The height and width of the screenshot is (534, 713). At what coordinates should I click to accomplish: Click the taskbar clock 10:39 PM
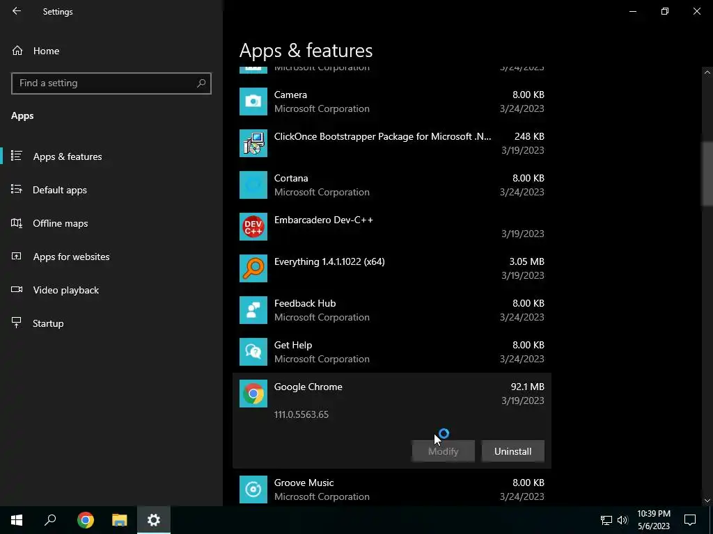click(x=653, y=514)
